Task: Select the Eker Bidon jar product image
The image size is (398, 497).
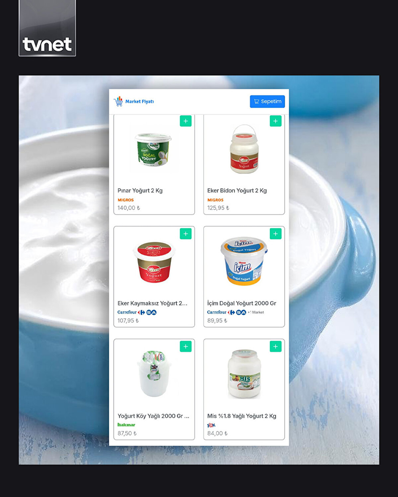Action: (244, 149)
